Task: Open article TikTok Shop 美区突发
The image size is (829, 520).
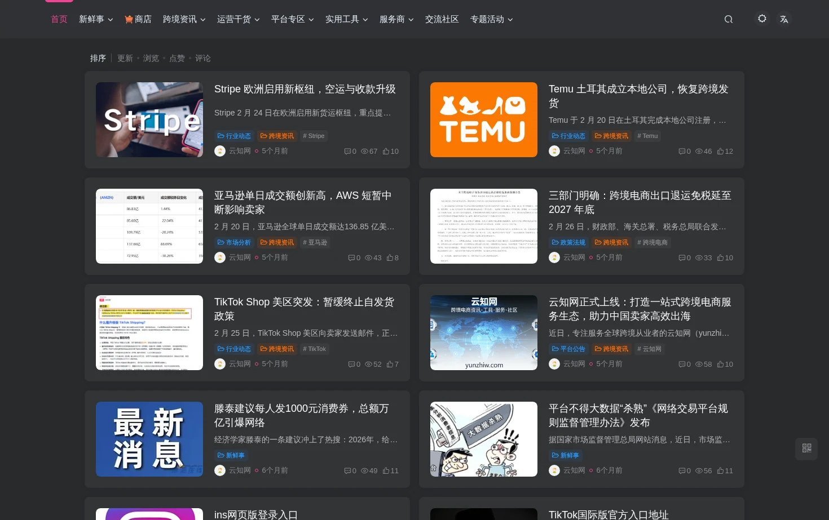Action: tap(304, 309)
